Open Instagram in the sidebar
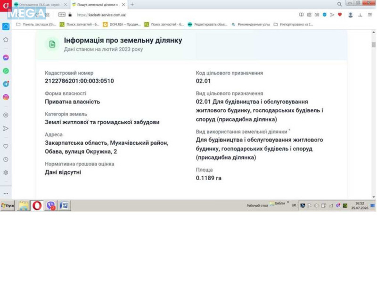 6,97
